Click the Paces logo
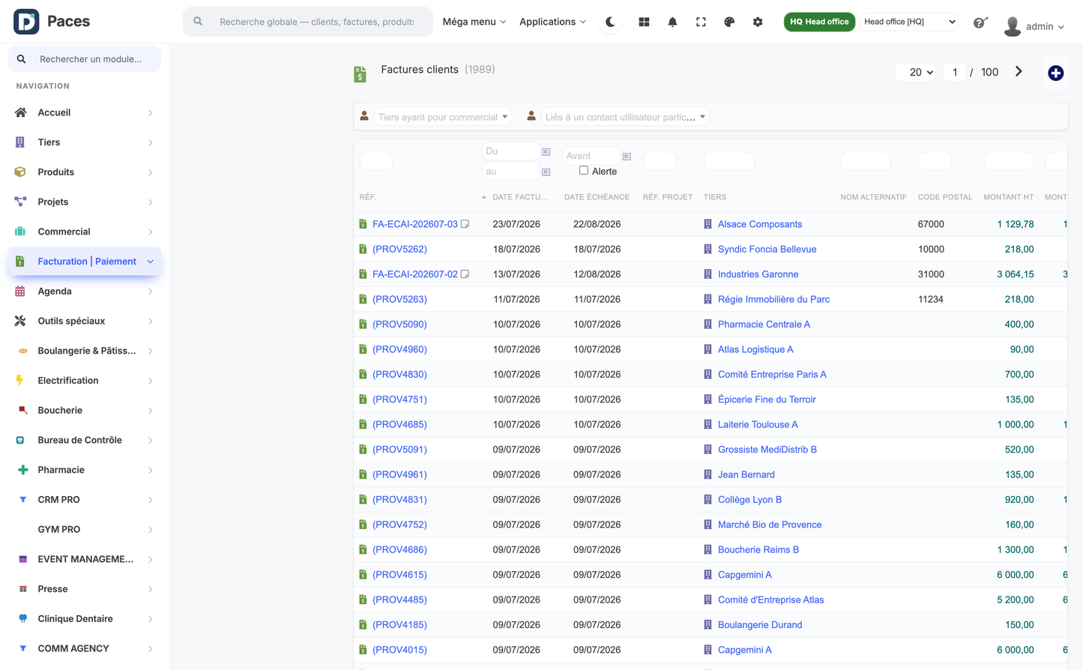Viewport: 1083px width, 670px height. point(52,21)
